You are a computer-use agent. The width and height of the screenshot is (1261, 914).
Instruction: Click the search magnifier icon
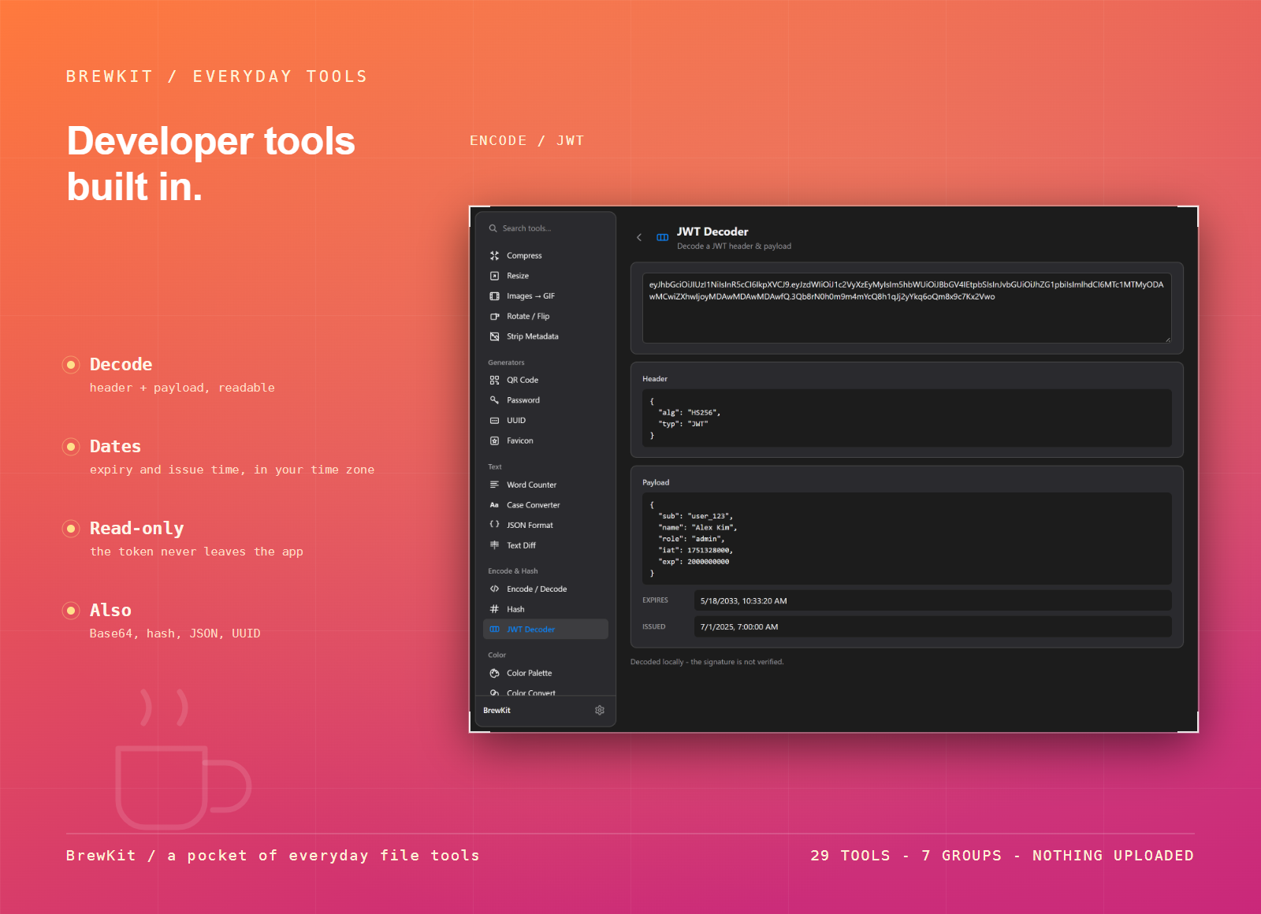(493, 228)
